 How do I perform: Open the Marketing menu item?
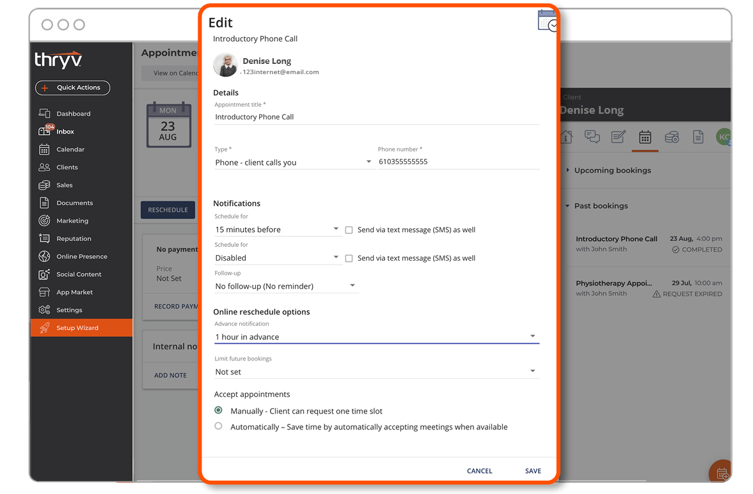coord(72,220)
